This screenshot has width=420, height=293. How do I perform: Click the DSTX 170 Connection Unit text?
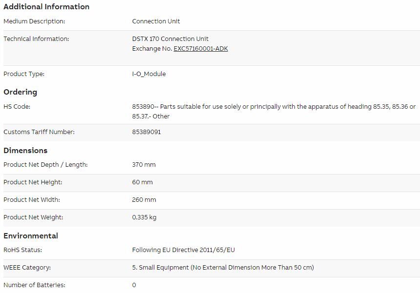(170, 39)
